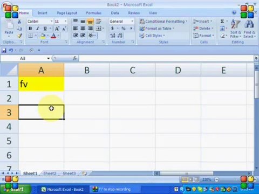Apply yellow Fill Color bucket
The height and width of the screenshot is (194, 259).
click(43, 36)
